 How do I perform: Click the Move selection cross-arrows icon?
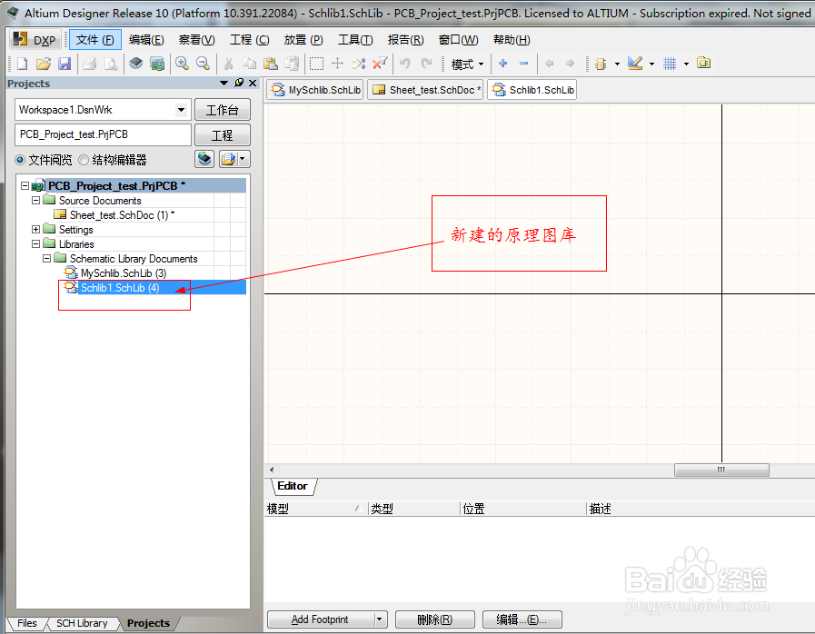pos(338,64)
